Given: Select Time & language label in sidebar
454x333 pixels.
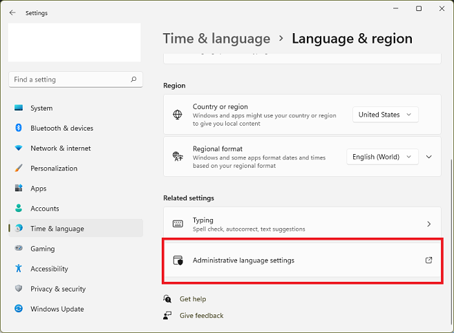Looking at the screenshot, I should click(x=57, y=229).
